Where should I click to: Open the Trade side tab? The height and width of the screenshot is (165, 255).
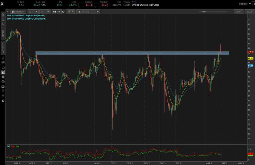[3, 33]
